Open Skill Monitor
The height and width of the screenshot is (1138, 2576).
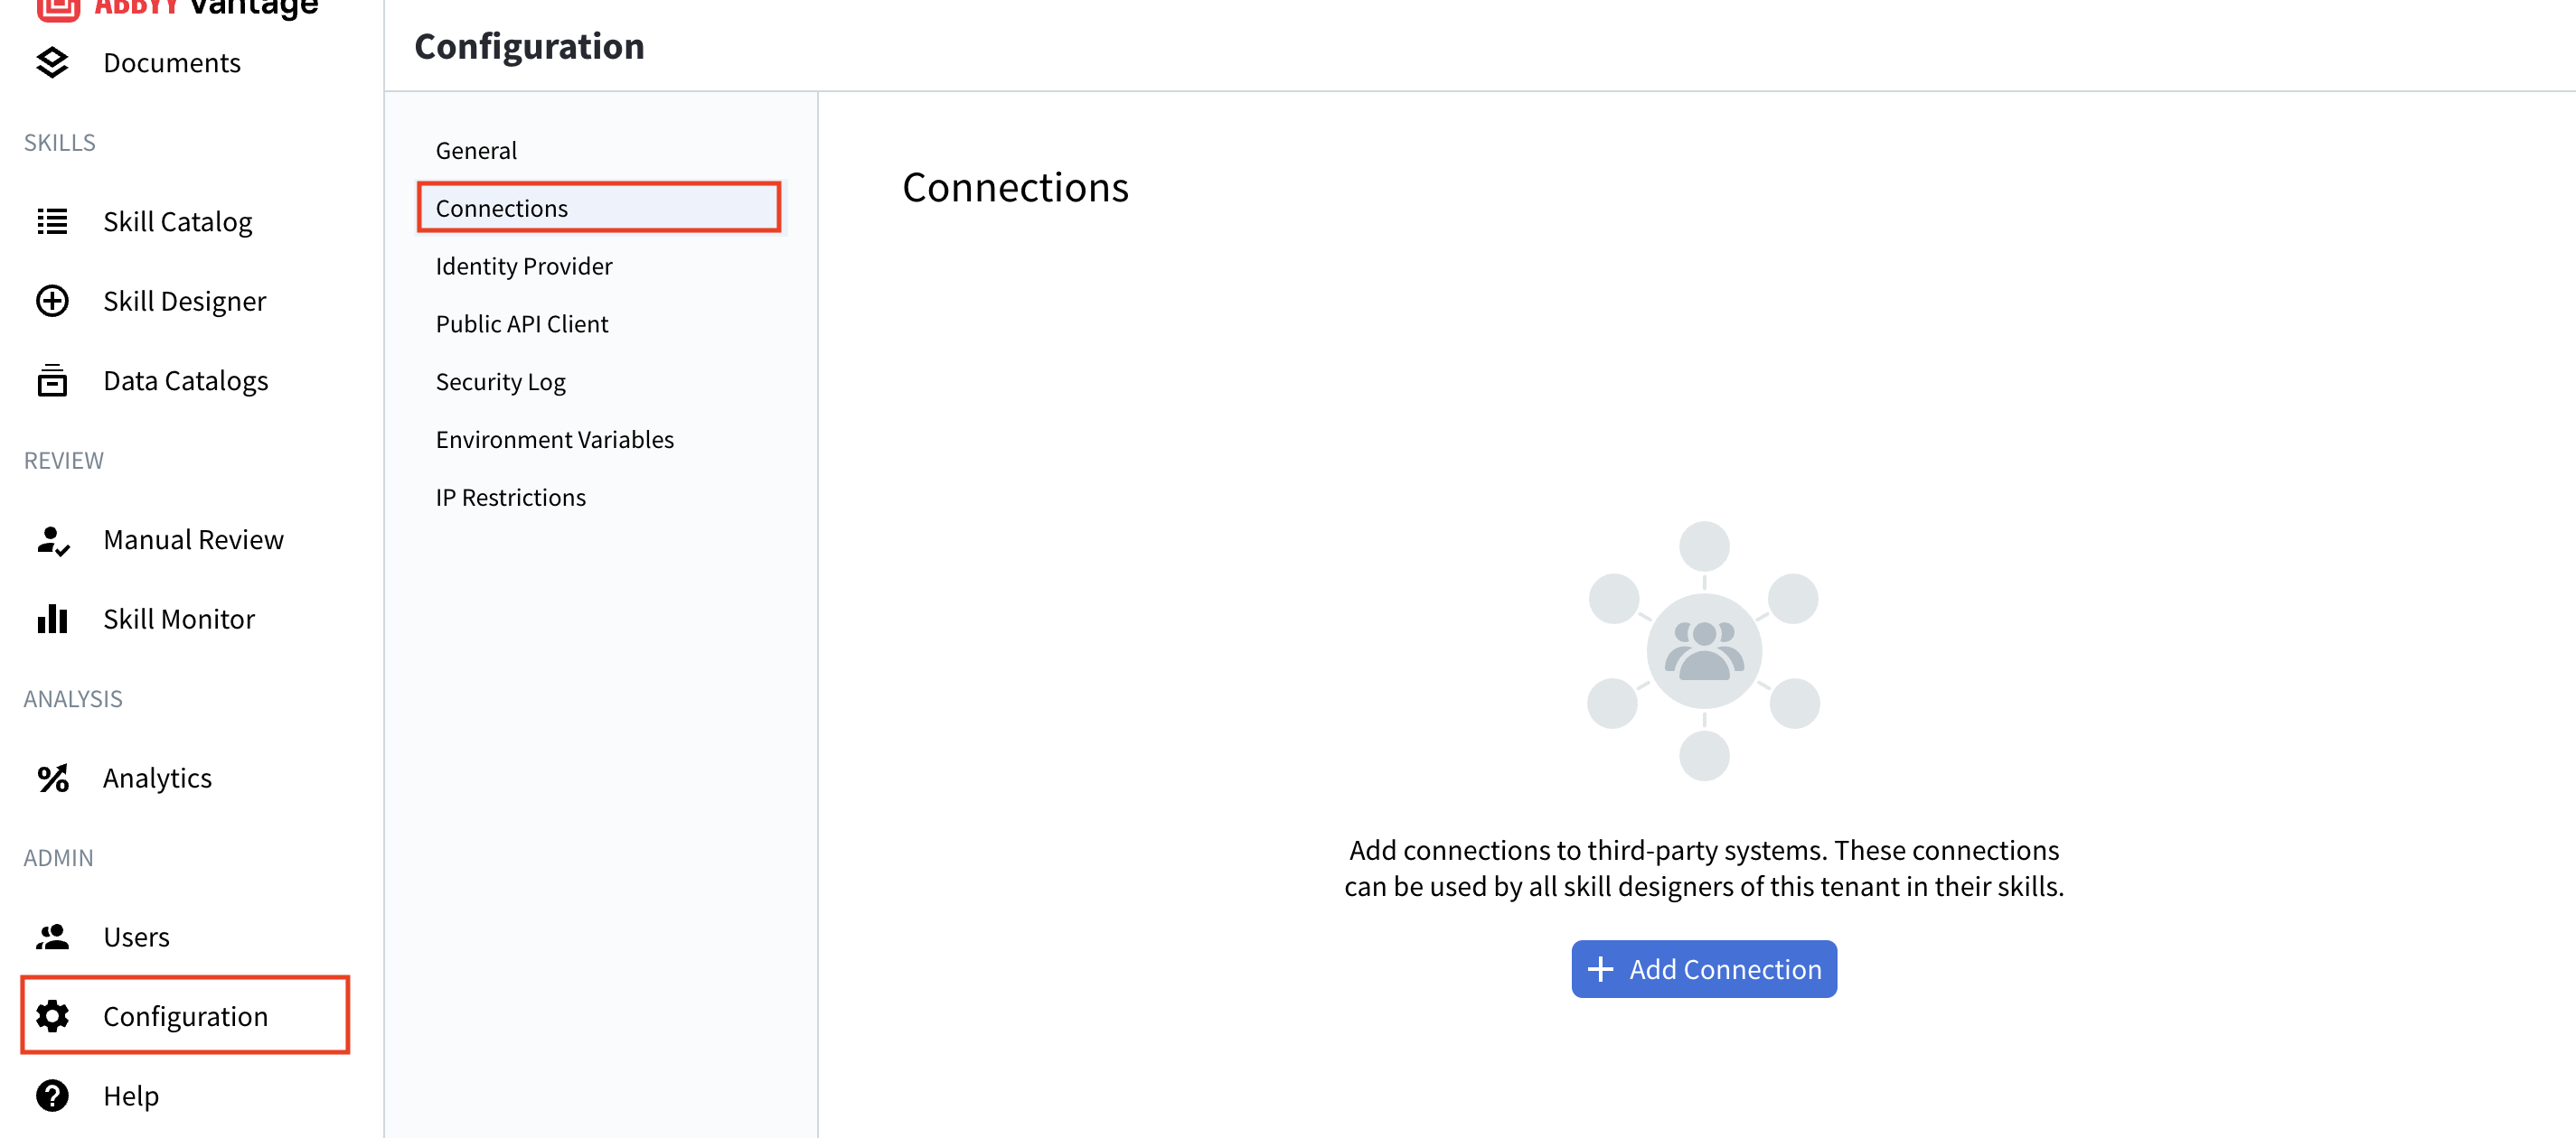pos(178,619)
